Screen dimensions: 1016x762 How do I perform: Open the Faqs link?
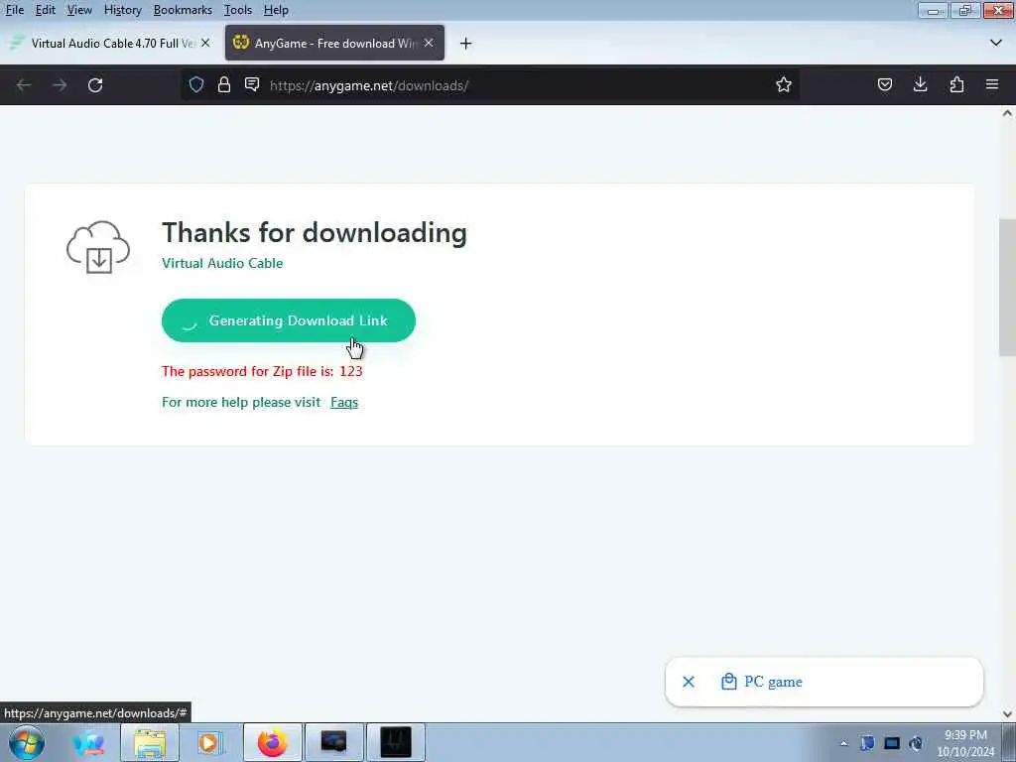pos(344,402)
